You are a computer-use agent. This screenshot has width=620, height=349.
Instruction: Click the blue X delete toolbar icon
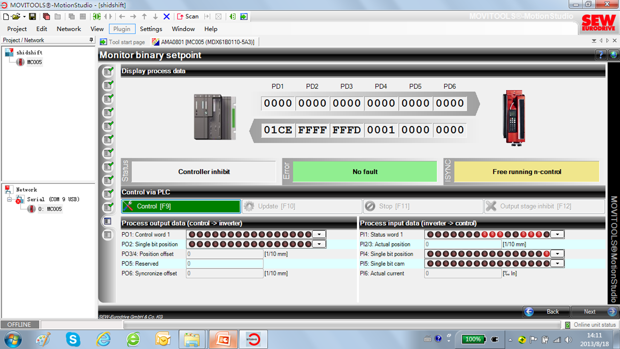coord(166,16)
